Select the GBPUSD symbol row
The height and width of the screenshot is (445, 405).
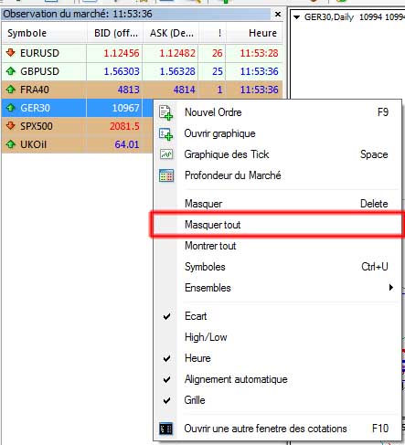click(x=142, y=71)
